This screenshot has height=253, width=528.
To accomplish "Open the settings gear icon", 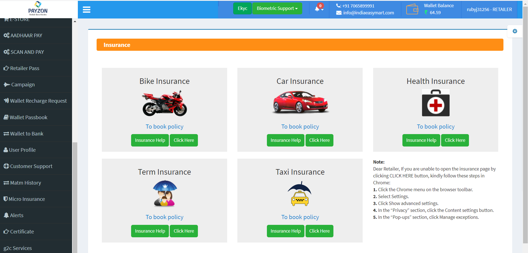I will [x=515, y=31].
